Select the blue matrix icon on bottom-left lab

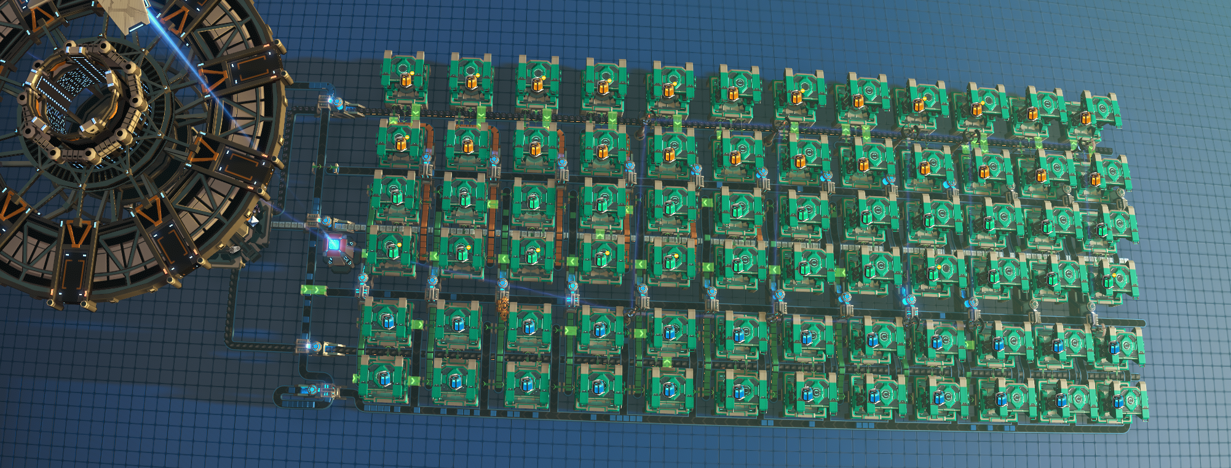click(x=384, y=379)
